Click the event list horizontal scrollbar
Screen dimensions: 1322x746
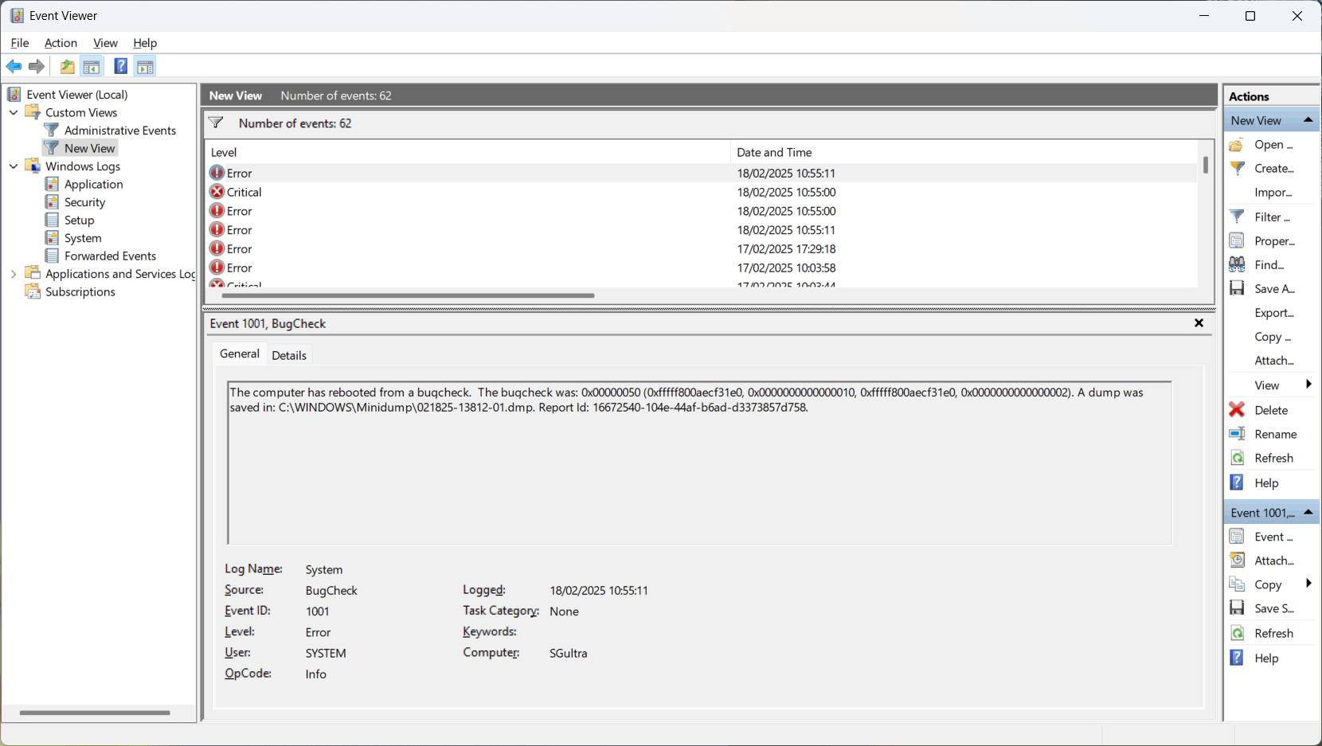pos(408,295)
